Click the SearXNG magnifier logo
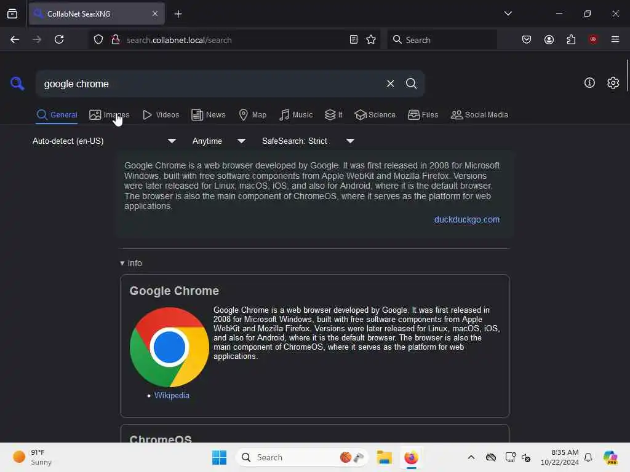The image size is (630, 472). point(17,84)
